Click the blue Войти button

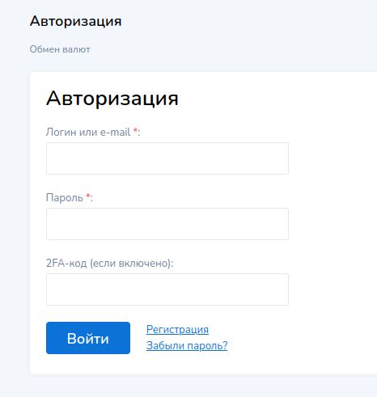pos(88,338)
